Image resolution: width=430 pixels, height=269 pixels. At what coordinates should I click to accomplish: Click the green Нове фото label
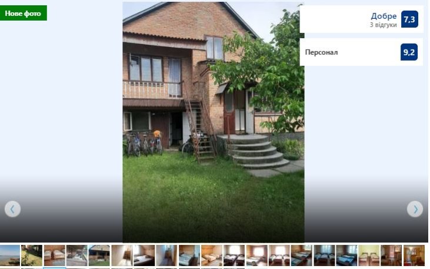tap(24, 13)
